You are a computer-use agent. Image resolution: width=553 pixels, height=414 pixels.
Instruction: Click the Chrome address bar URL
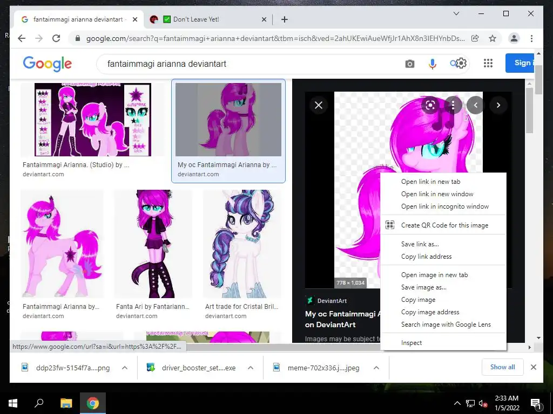275,38
